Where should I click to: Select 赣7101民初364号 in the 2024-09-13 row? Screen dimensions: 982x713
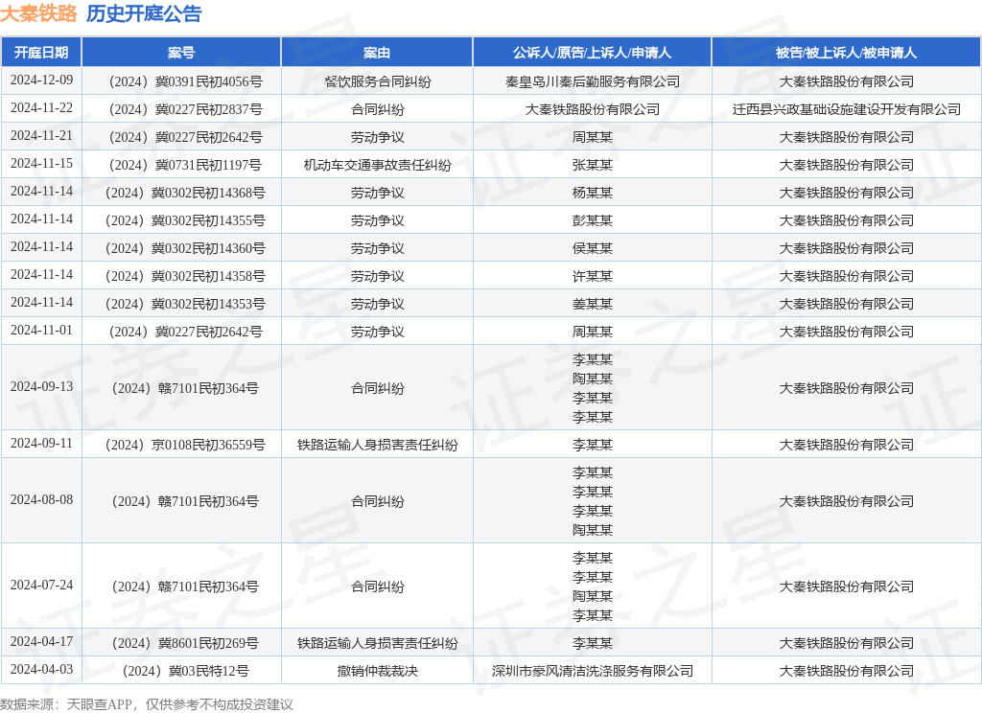pyautogui.click(x=185, y=388)
